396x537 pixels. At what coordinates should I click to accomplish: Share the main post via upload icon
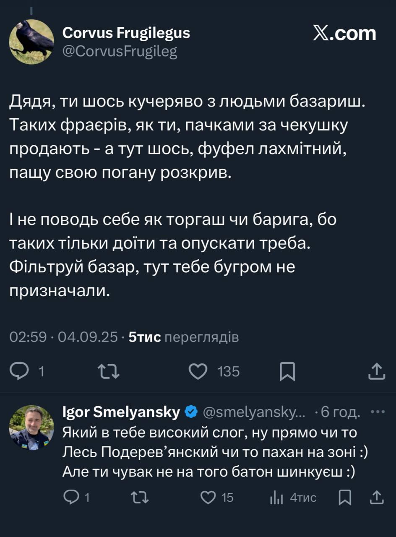pos(376,371)
